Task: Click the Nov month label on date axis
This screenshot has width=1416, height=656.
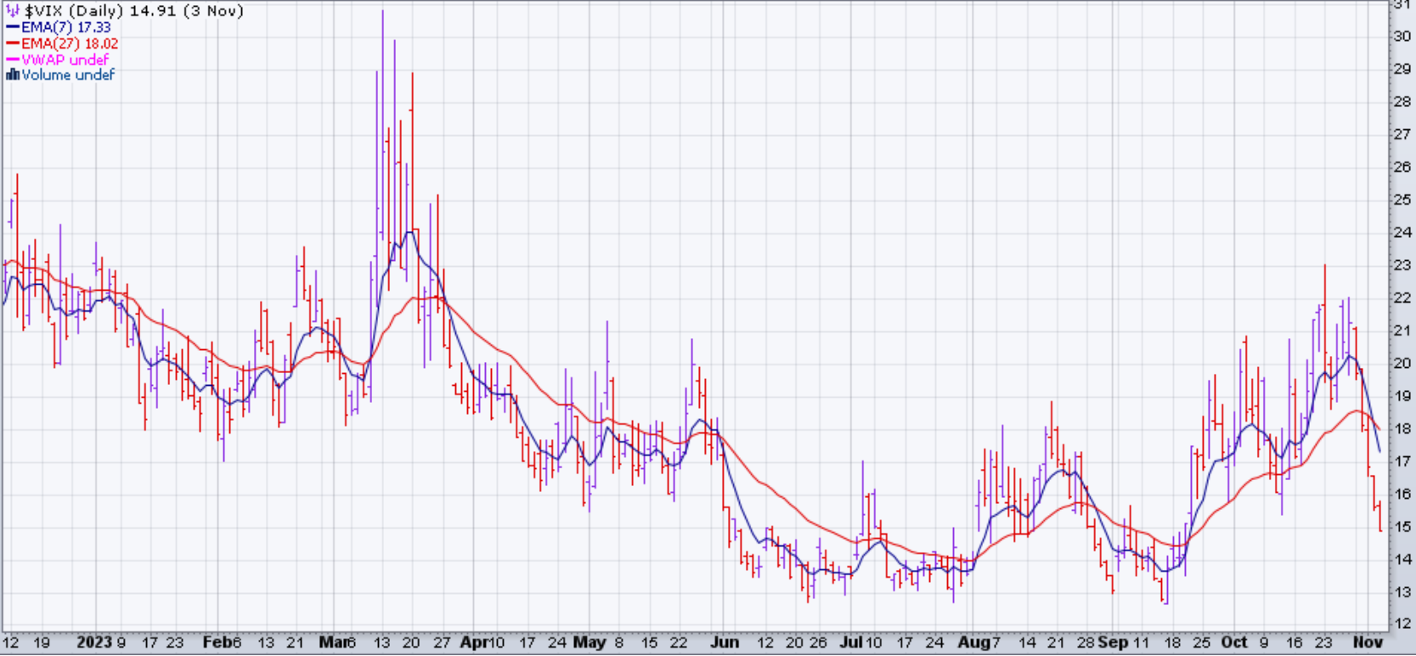Action: (1367, 642)
